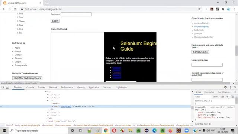Expand the first collapsed li node
Image resolution: width=238 pixels, height=134 pixels.
click(47, 95)
